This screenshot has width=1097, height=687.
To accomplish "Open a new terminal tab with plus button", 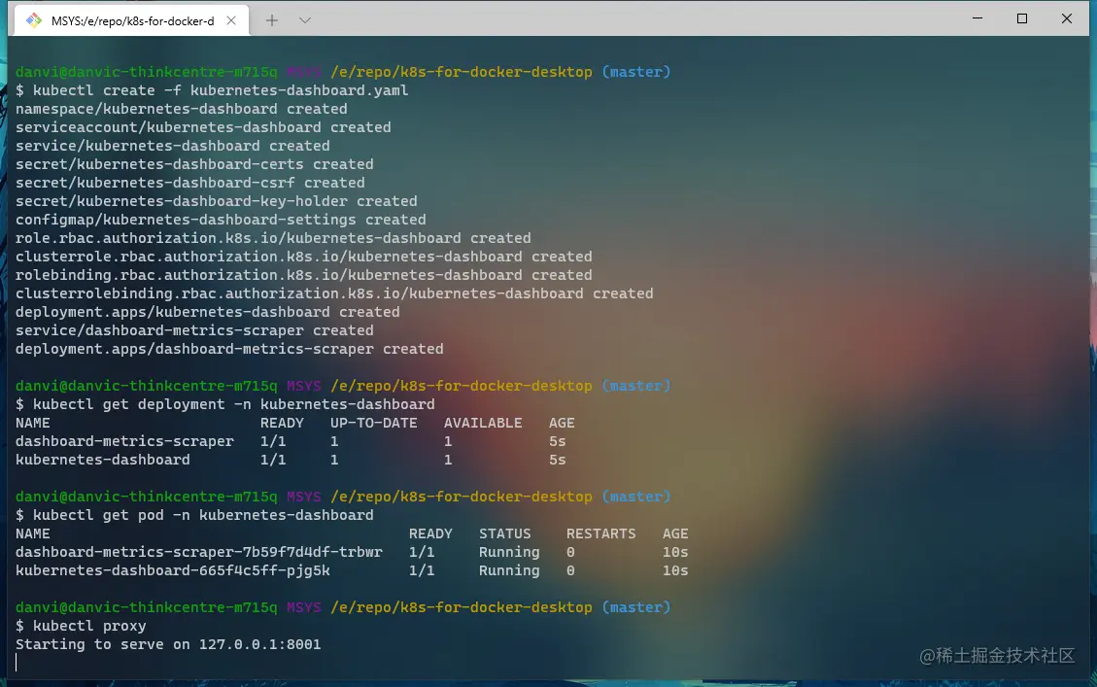I will pos(271,20).
